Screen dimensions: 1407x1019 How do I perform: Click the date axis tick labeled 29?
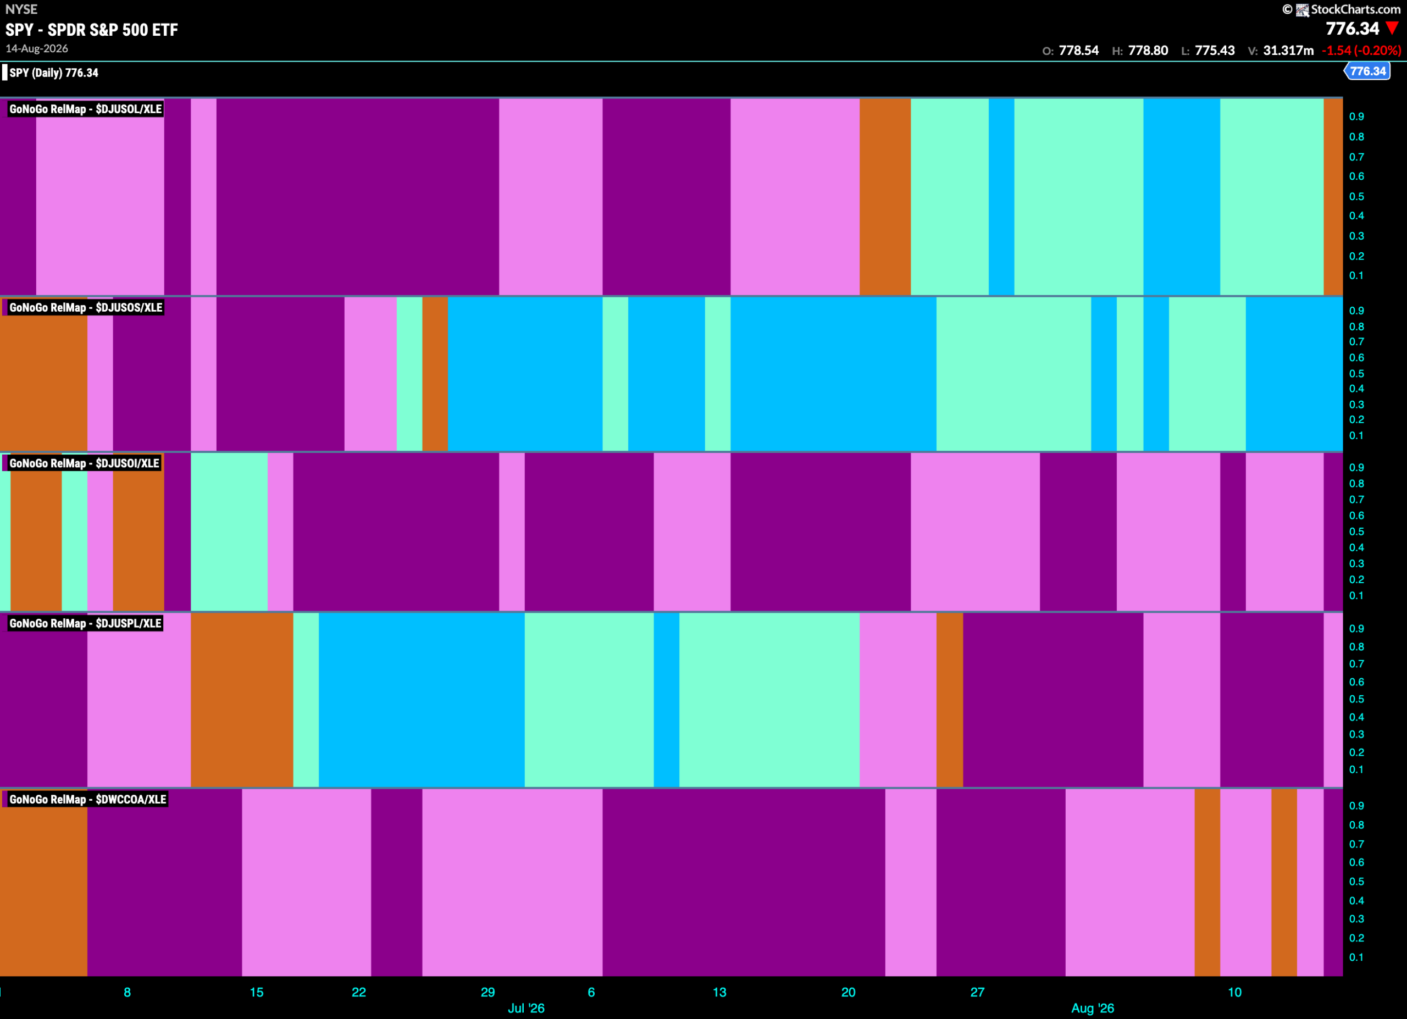tap(488, 992)
